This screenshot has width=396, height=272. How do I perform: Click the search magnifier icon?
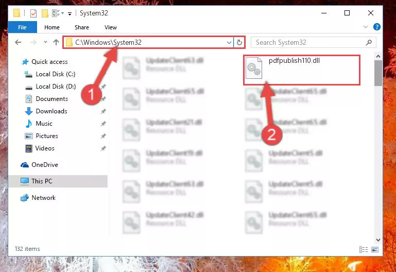pyautogui.click(x=369, y=42)
